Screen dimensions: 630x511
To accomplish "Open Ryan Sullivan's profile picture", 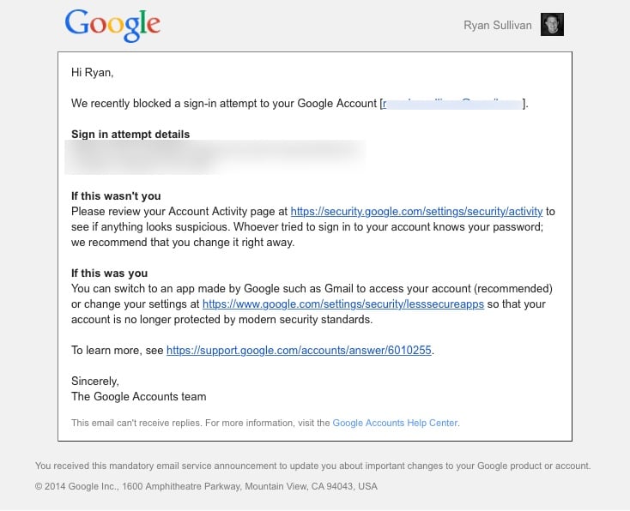I will coord(552,25).
